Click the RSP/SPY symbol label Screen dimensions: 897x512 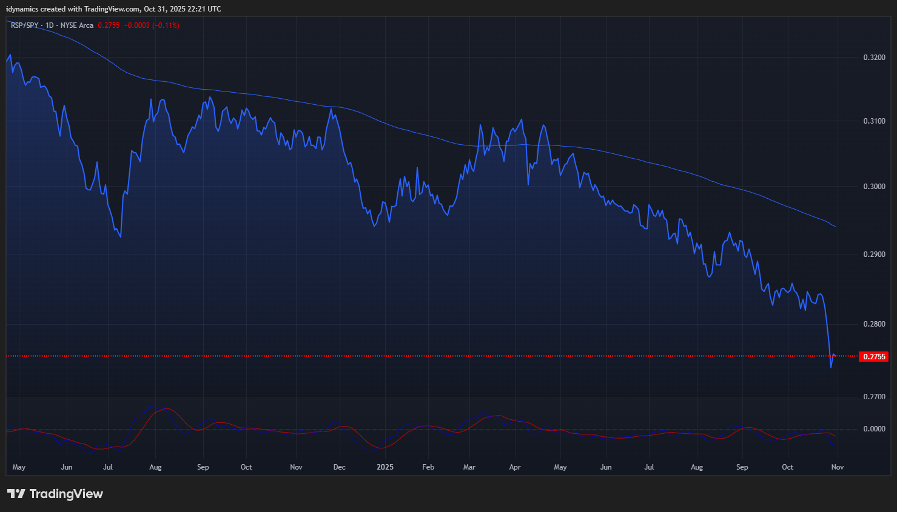pyautogui.click(x=24, y=25)
